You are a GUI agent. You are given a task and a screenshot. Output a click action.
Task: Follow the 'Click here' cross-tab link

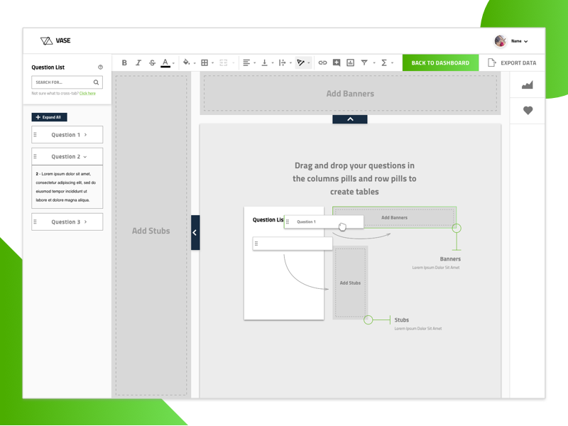pyautogui.click(x=87, y=94)
